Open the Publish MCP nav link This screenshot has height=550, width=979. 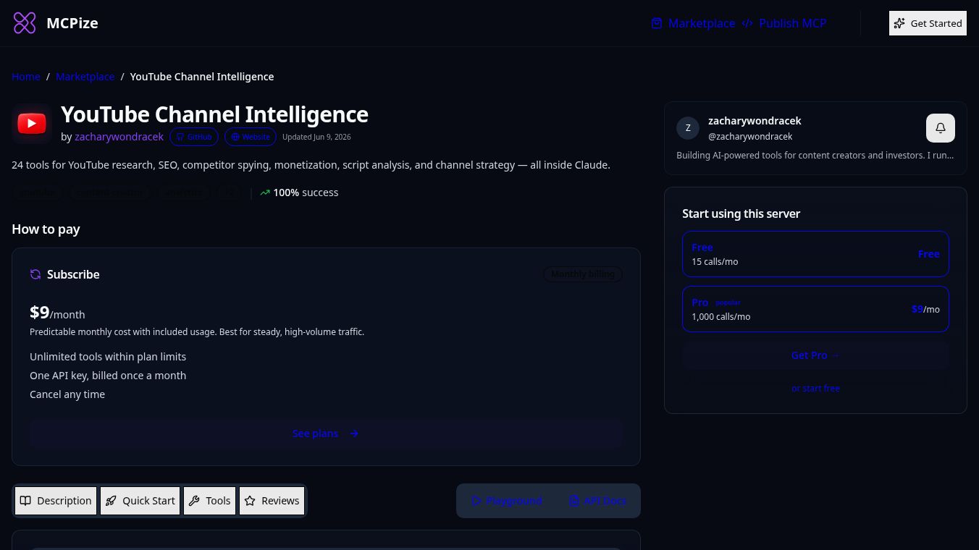(784, 23)
